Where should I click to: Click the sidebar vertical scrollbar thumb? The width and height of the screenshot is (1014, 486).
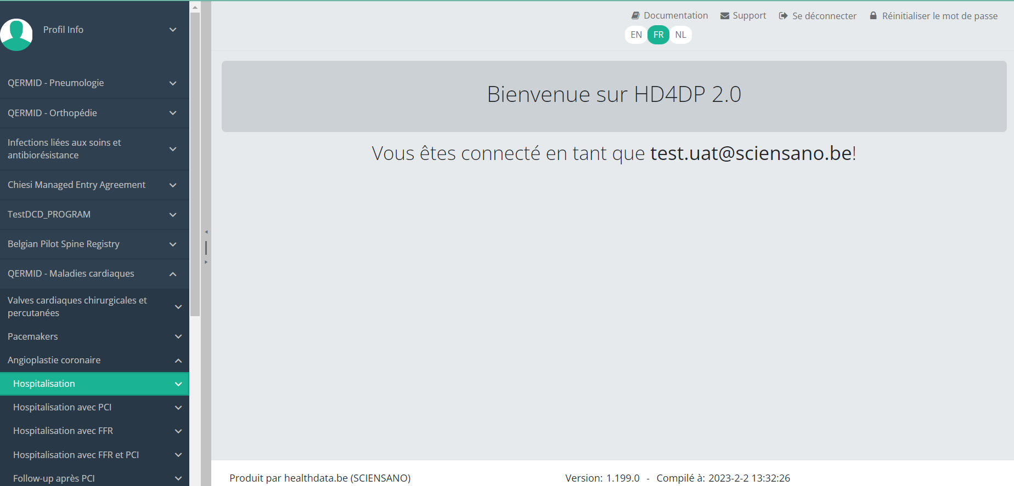point(195,164)
